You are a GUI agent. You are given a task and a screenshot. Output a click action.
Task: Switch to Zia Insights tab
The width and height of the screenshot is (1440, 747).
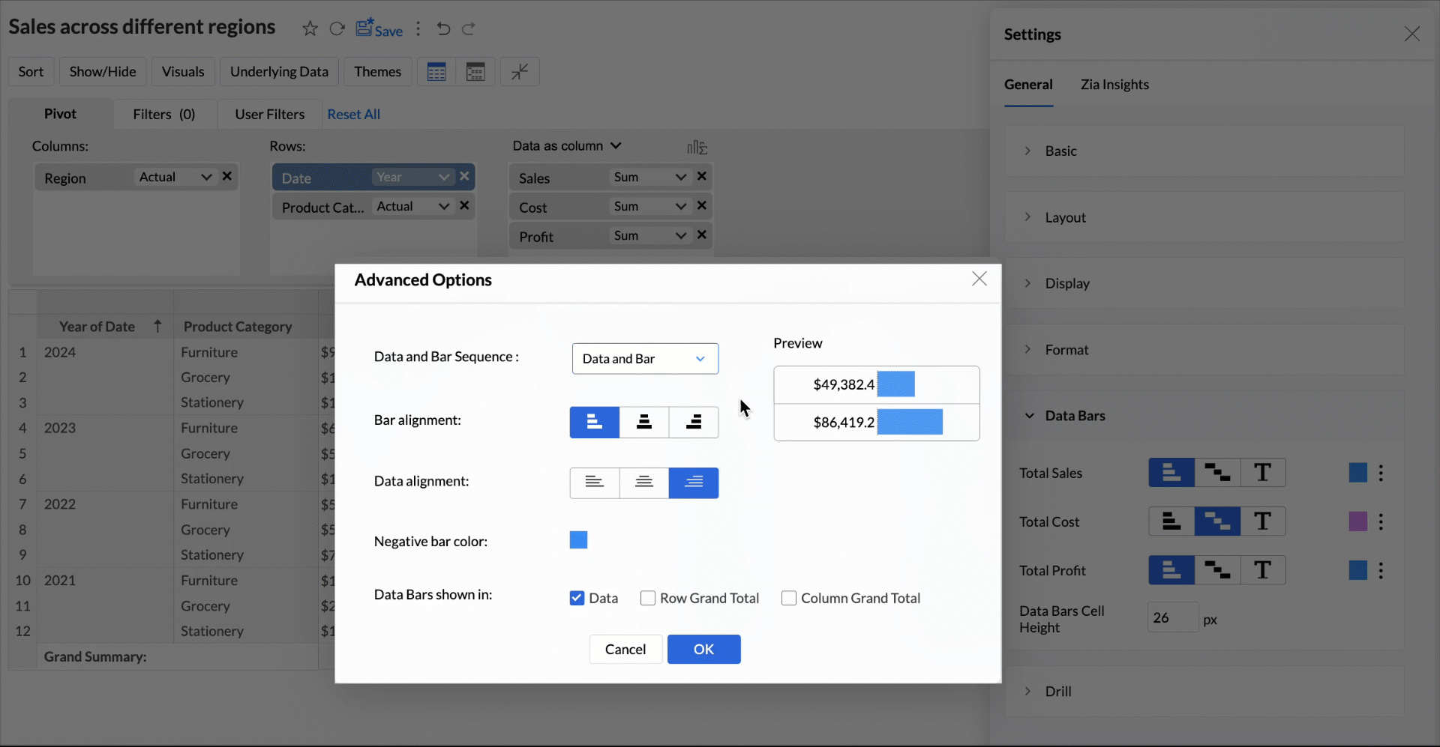(1114, 85)
